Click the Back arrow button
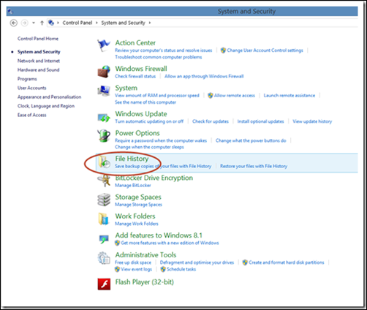The image size is (367, 310). [14, 23]
